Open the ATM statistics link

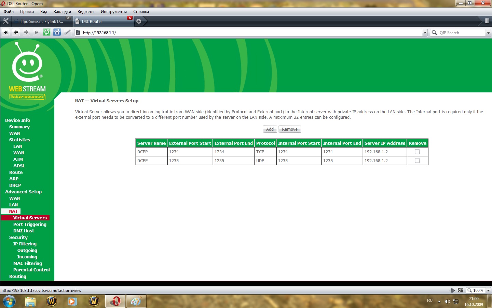click(x=18, y=159)
